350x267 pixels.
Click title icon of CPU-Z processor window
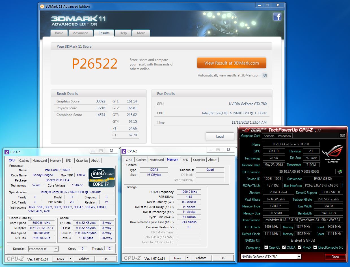click(x=7, y=152)
